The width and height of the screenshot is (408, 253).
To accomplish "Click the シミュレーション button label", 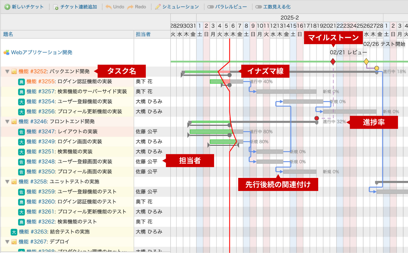I will [x=181, y=7].
